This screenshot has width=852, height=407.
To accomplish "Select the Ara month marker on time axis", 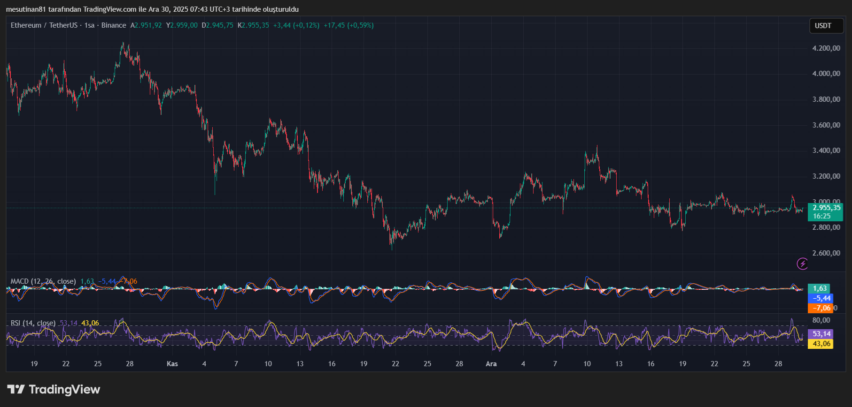I will click(x=491, y=364).
